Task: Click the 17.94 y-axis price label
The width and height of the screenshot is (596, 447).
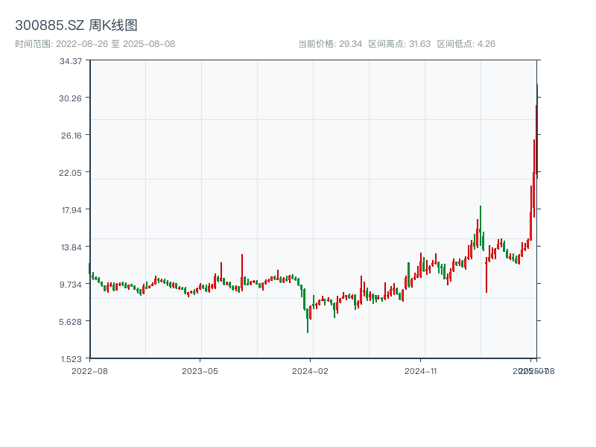Action: tap(72, 209)
